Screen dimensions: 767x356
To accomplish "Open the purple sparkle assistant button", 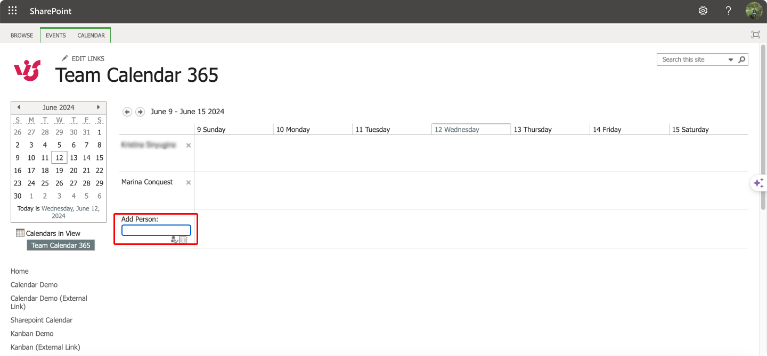I will (758, 183).
